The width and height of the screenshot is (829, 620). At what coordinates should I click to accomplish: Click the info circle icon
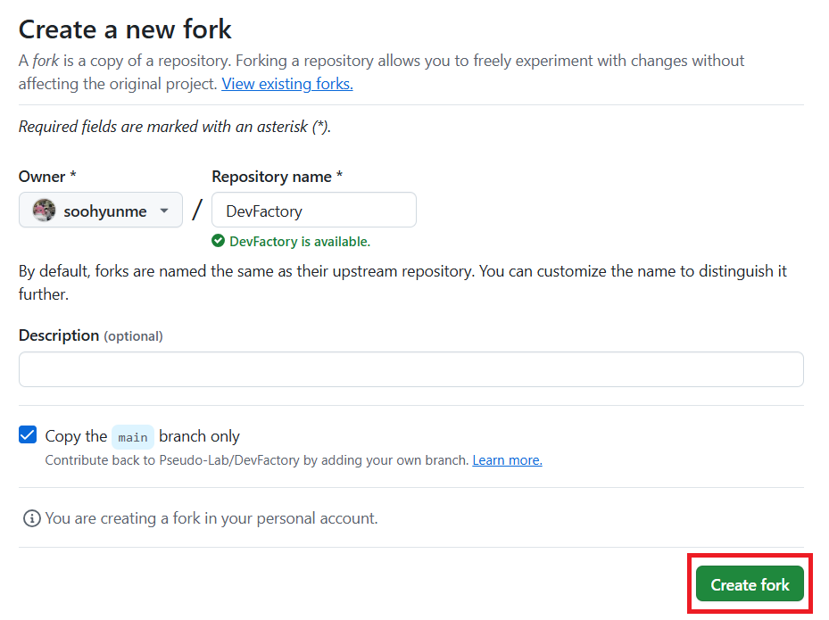click(x=31, y=518)
